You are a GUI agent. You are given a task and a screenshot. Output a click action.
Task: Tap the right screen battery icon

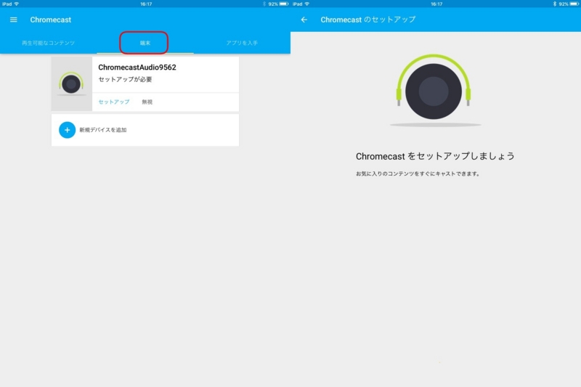pos(574,4)
